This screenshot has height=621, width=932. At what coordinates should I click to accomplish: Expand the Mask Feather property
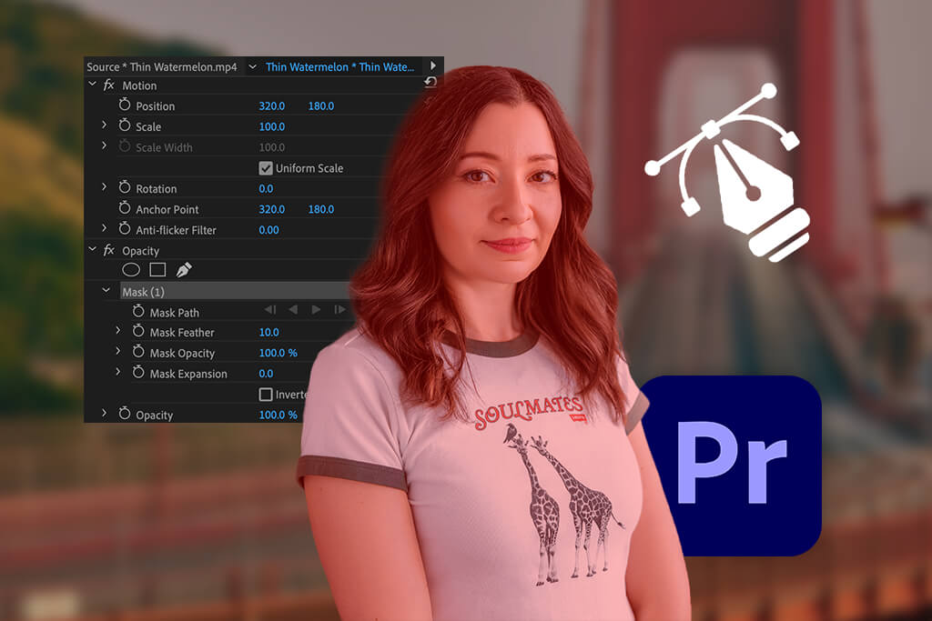(118, 330)
